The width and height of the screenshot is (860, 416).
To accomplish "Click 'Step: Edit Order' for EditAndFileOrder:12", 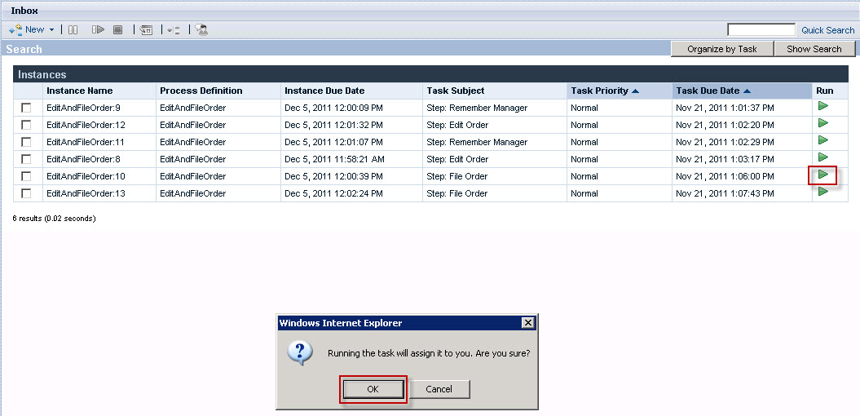I will point(457,125).
